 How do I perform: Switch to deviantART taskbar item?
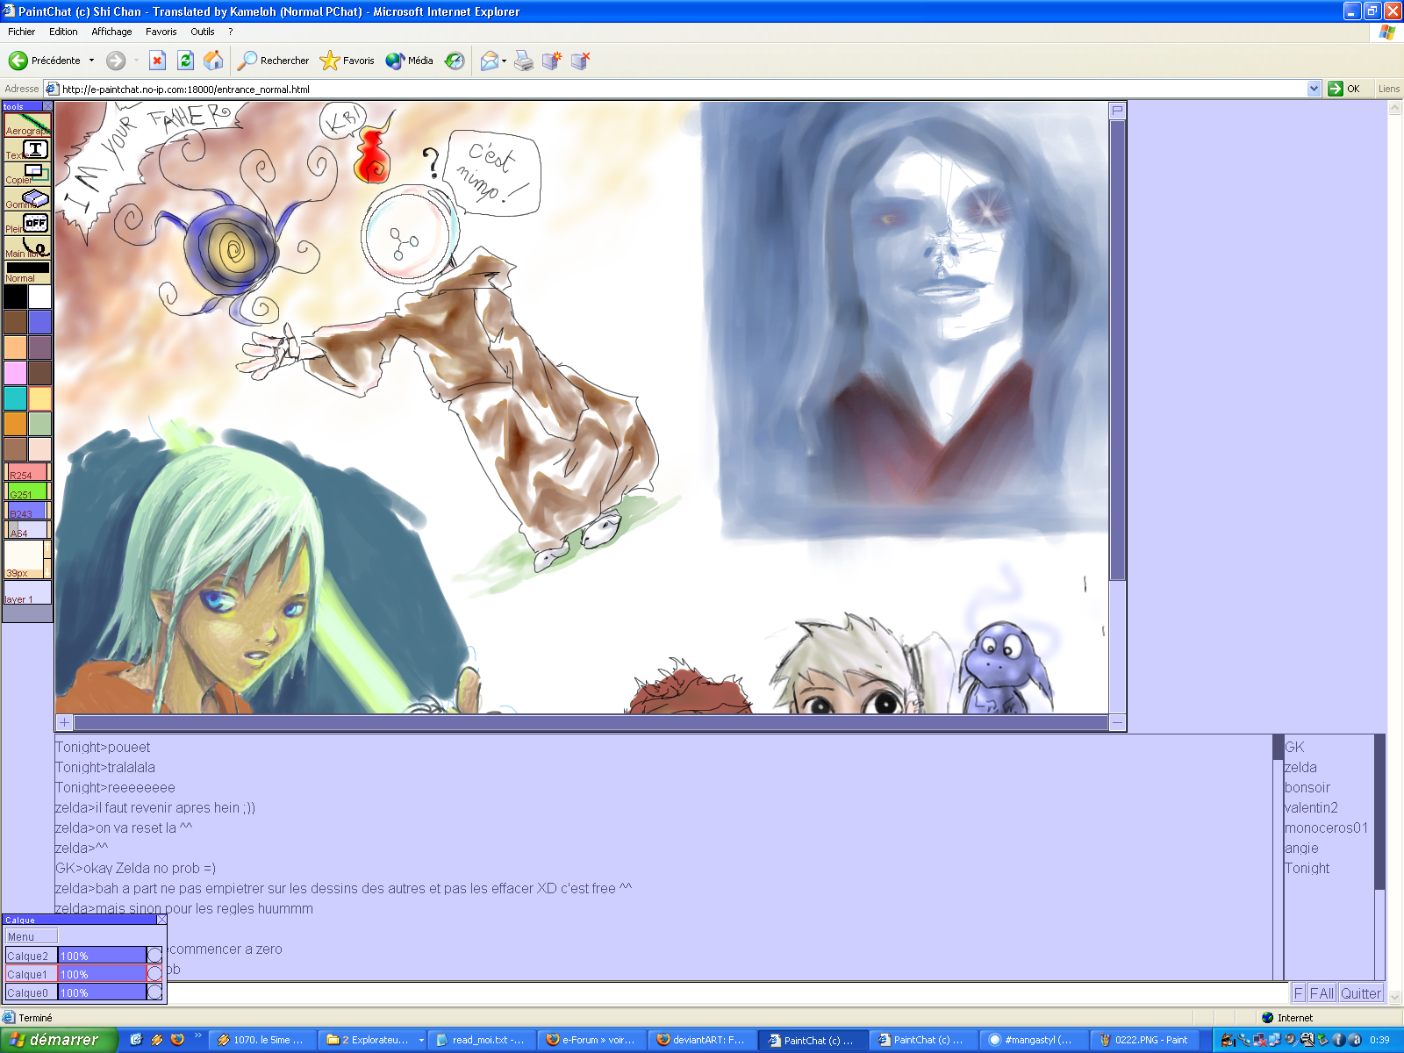(x=701, y=1040)
